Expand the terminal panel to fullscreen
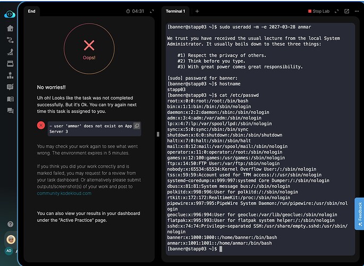Screen dimensions: 364x266 coord(337,11)
